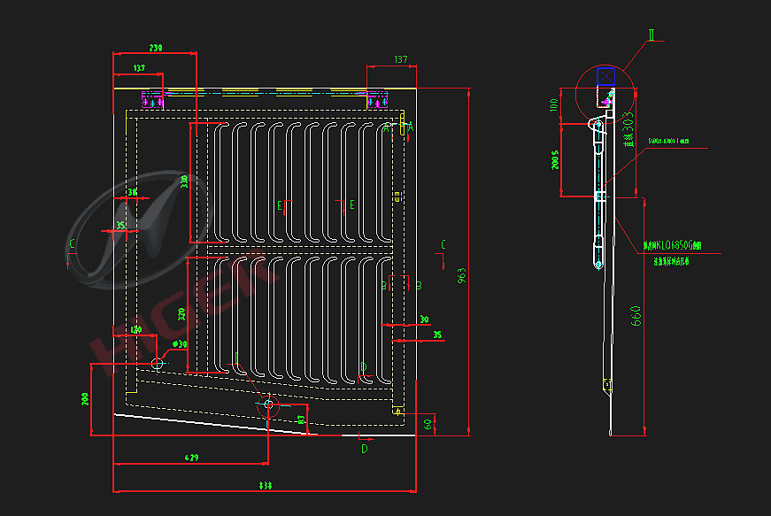Select the 60 dimension at bottom right
Image resolution: width=771 pixels, height=516 pixels.
click(429, 425)
